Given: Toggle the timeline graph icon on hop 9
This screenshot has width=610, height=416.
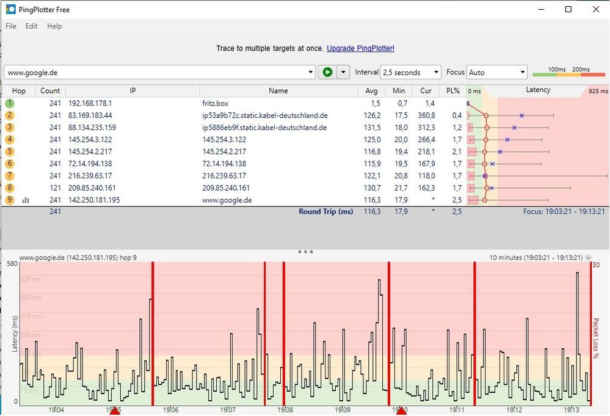Looking at the screenshot, I should (26, 200).
